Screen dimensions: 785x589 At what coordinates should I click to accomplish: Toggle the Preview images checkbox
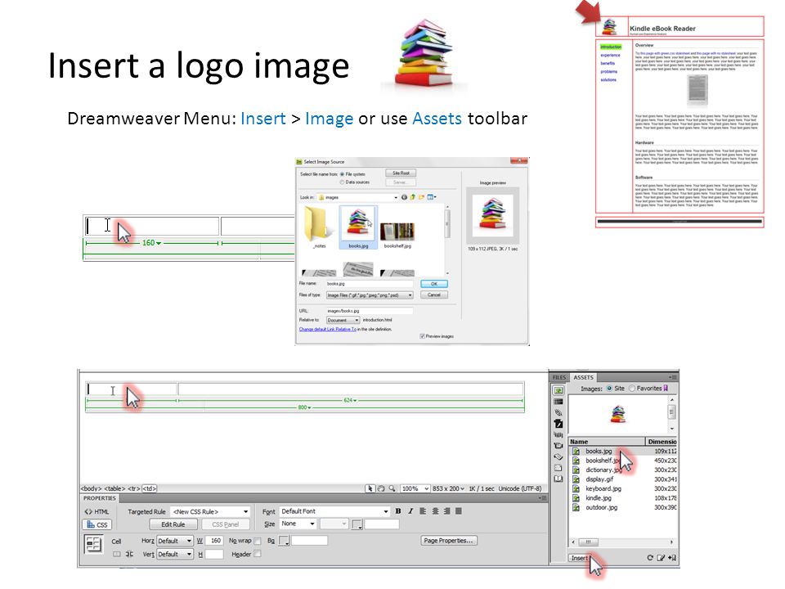[423, 336]
